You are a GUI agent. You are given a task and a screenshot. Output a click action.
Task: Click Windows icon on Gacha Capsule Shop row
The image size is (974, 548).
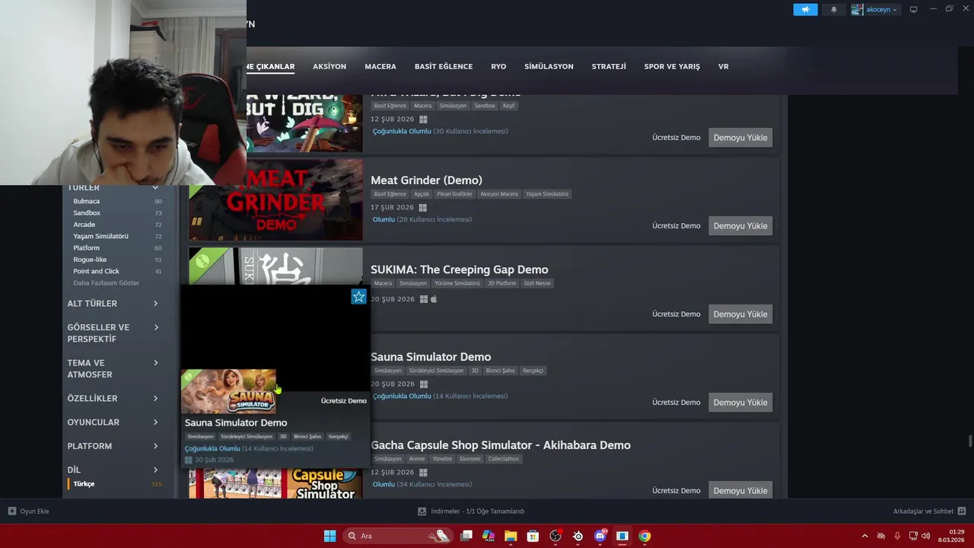click(x=423, y=473)
